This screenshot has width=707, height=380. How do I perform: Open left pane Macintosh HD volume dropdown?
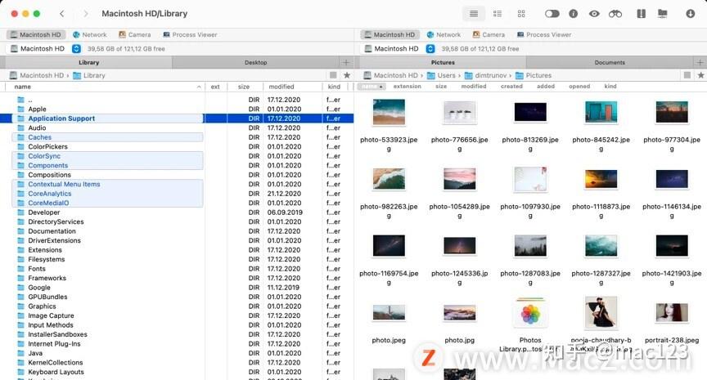[76, 49]
